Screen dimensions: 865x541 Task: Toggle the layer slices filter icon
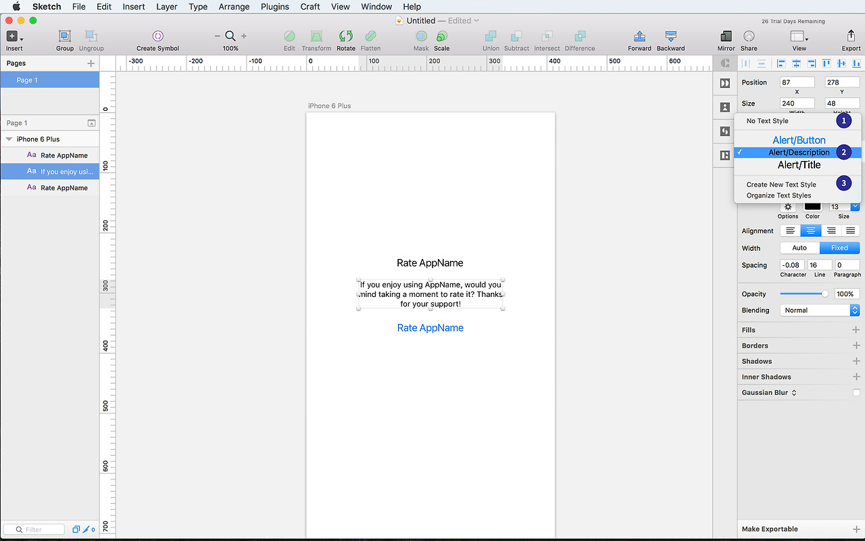point(86,530)
